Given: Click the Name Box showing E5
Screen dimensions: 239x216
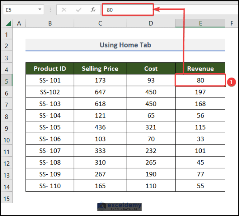Looking at the screenshot, I should [23, 10].
